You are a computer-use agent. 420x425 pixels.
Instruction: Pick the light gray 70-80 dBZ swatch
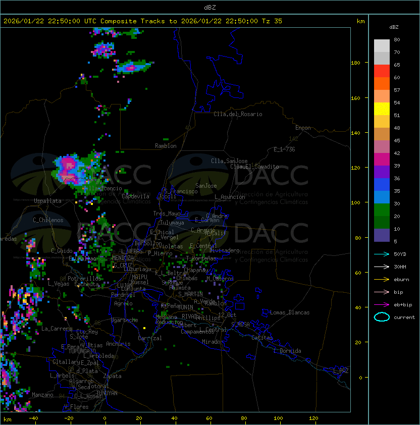[382, 46]
